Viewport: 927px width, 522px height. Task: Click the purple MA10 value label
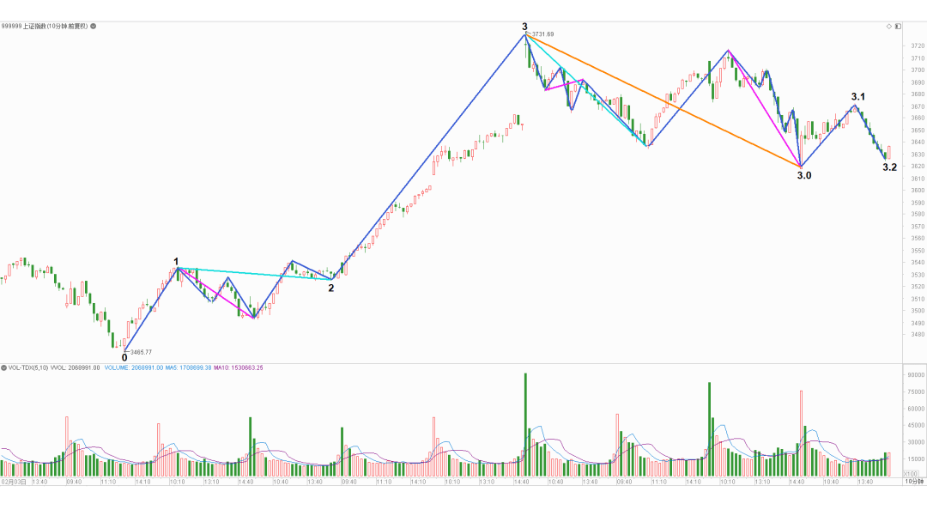(239, 367)
